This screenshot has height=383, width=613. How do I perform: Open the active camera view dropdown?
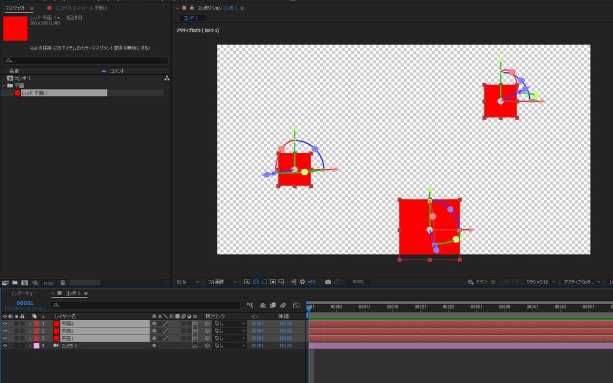click(x=582, y=282)
